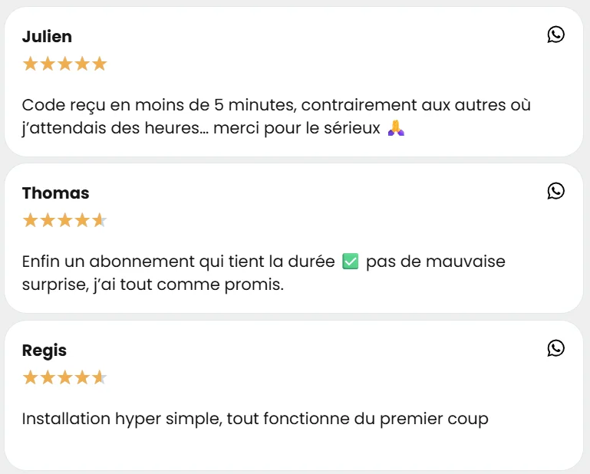Select the first star of Thomas's rating
This screenshot has width=590, height=474.
[x=31, y=221]
